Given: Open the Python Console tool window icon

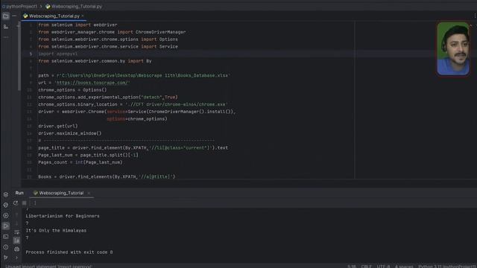Looking at the screenshot, I should tap(6, 205).
